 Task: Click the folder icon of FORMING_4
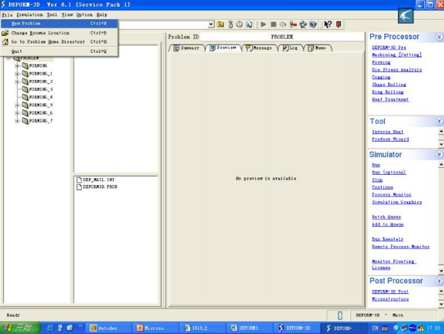coord(25,97)
